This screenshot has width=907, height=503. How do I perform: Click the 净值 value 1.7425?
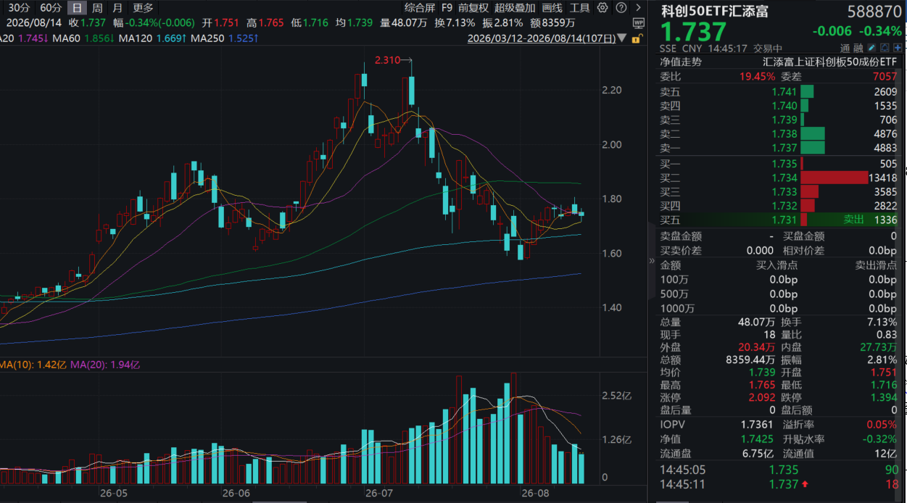pos(758,438)
